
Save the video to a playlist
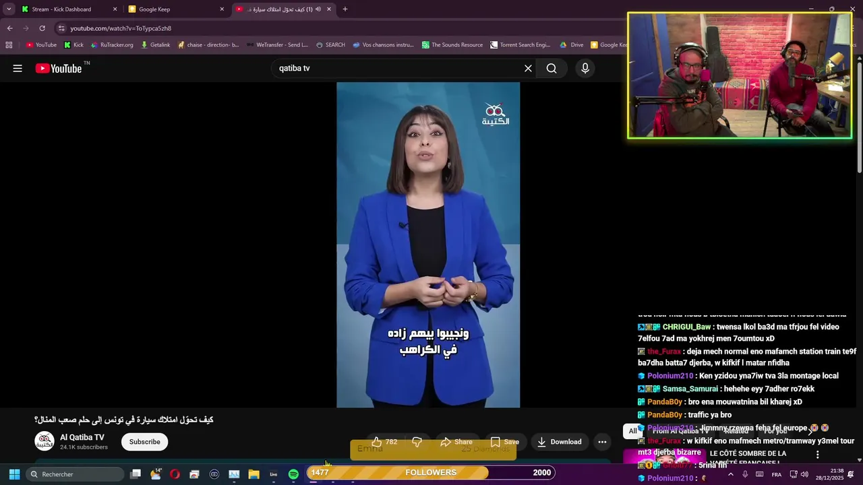pyautogui.click(x=504, y=442)
